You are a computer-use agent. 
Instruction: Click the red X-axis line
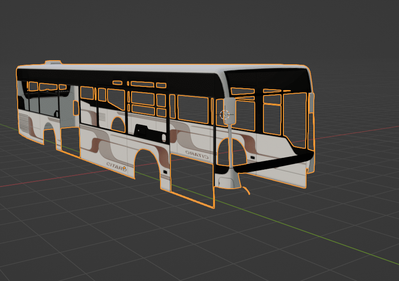coord(354,133)
